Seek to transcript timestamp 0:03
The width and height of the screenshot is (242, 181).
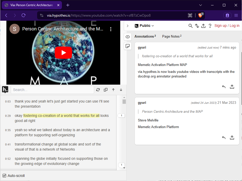pyautogui.click(x=8, y=101)
